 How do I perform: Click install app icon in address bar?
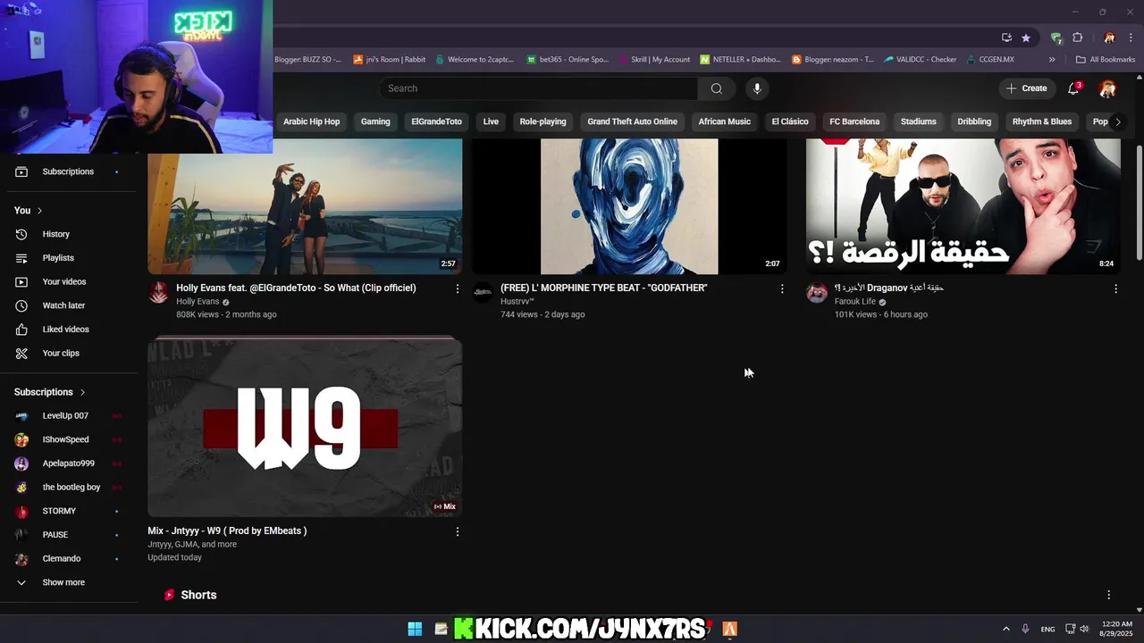click(1006, 38)
